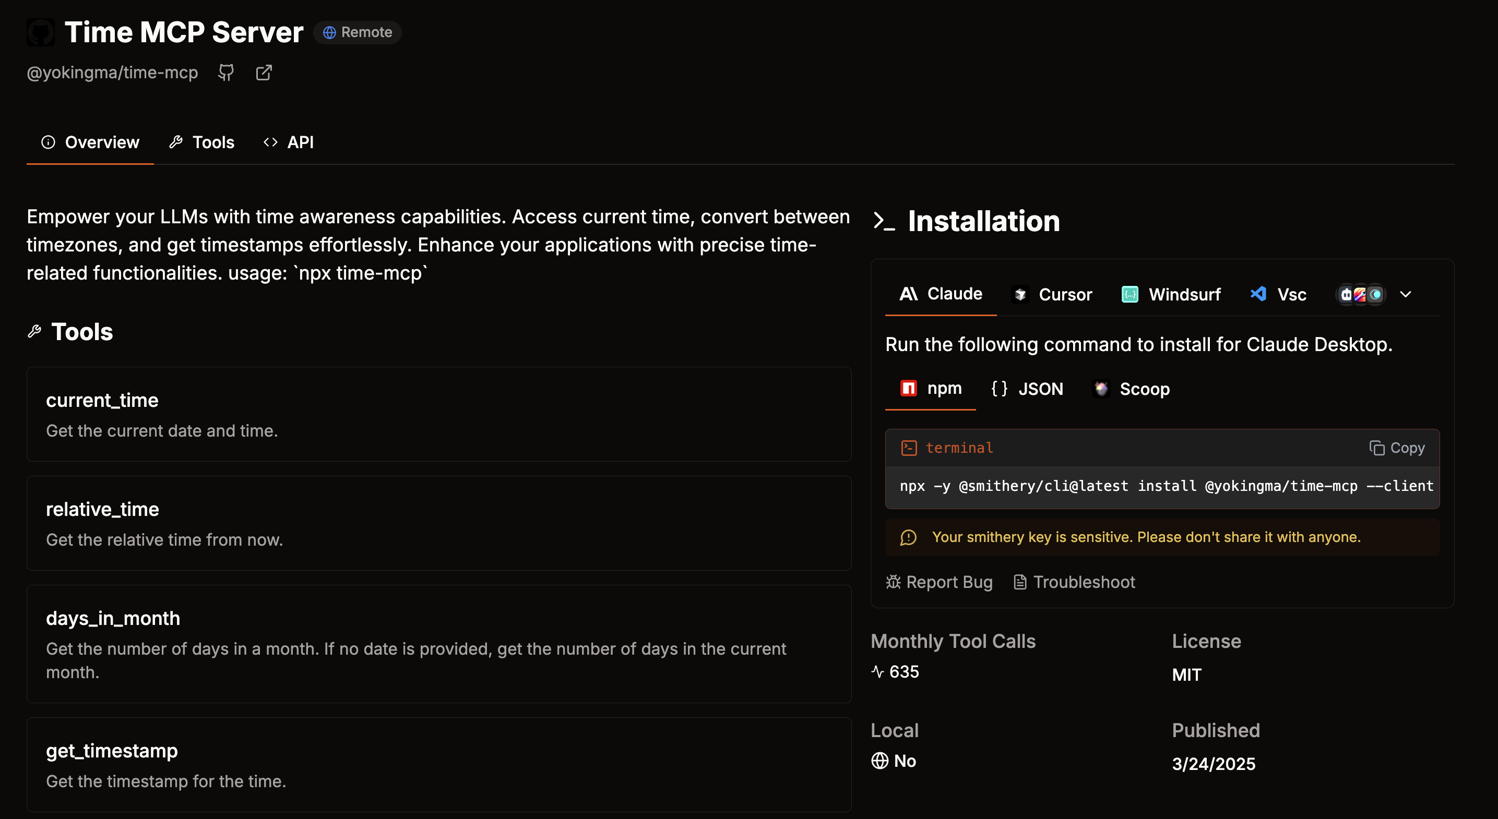Open the Troubleshoot link
Image resolution: width=1498 pixels, height=819 pixels.
click(x=1074, y=582)
